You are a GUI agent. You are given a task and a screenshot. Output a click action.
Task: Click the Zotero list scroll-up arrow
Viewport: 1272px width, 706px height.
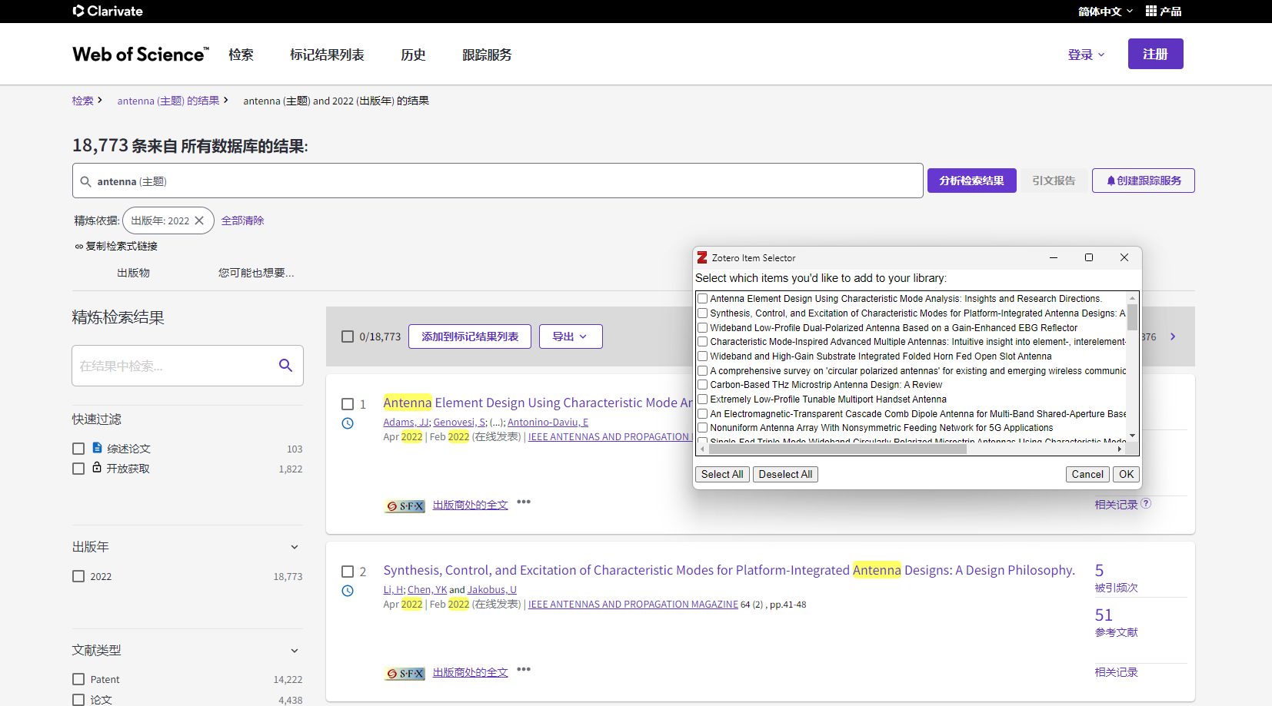coord(1132,297)
